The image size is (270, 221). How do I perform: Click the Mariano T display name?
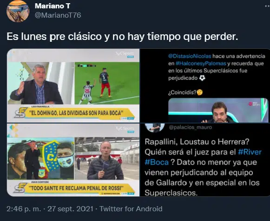point(53,6)
